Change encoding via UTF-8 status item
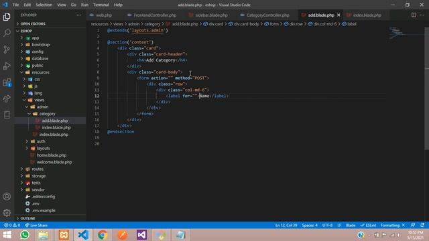Image resolution: width=429 pixels, height=241 pixels. 327,225
